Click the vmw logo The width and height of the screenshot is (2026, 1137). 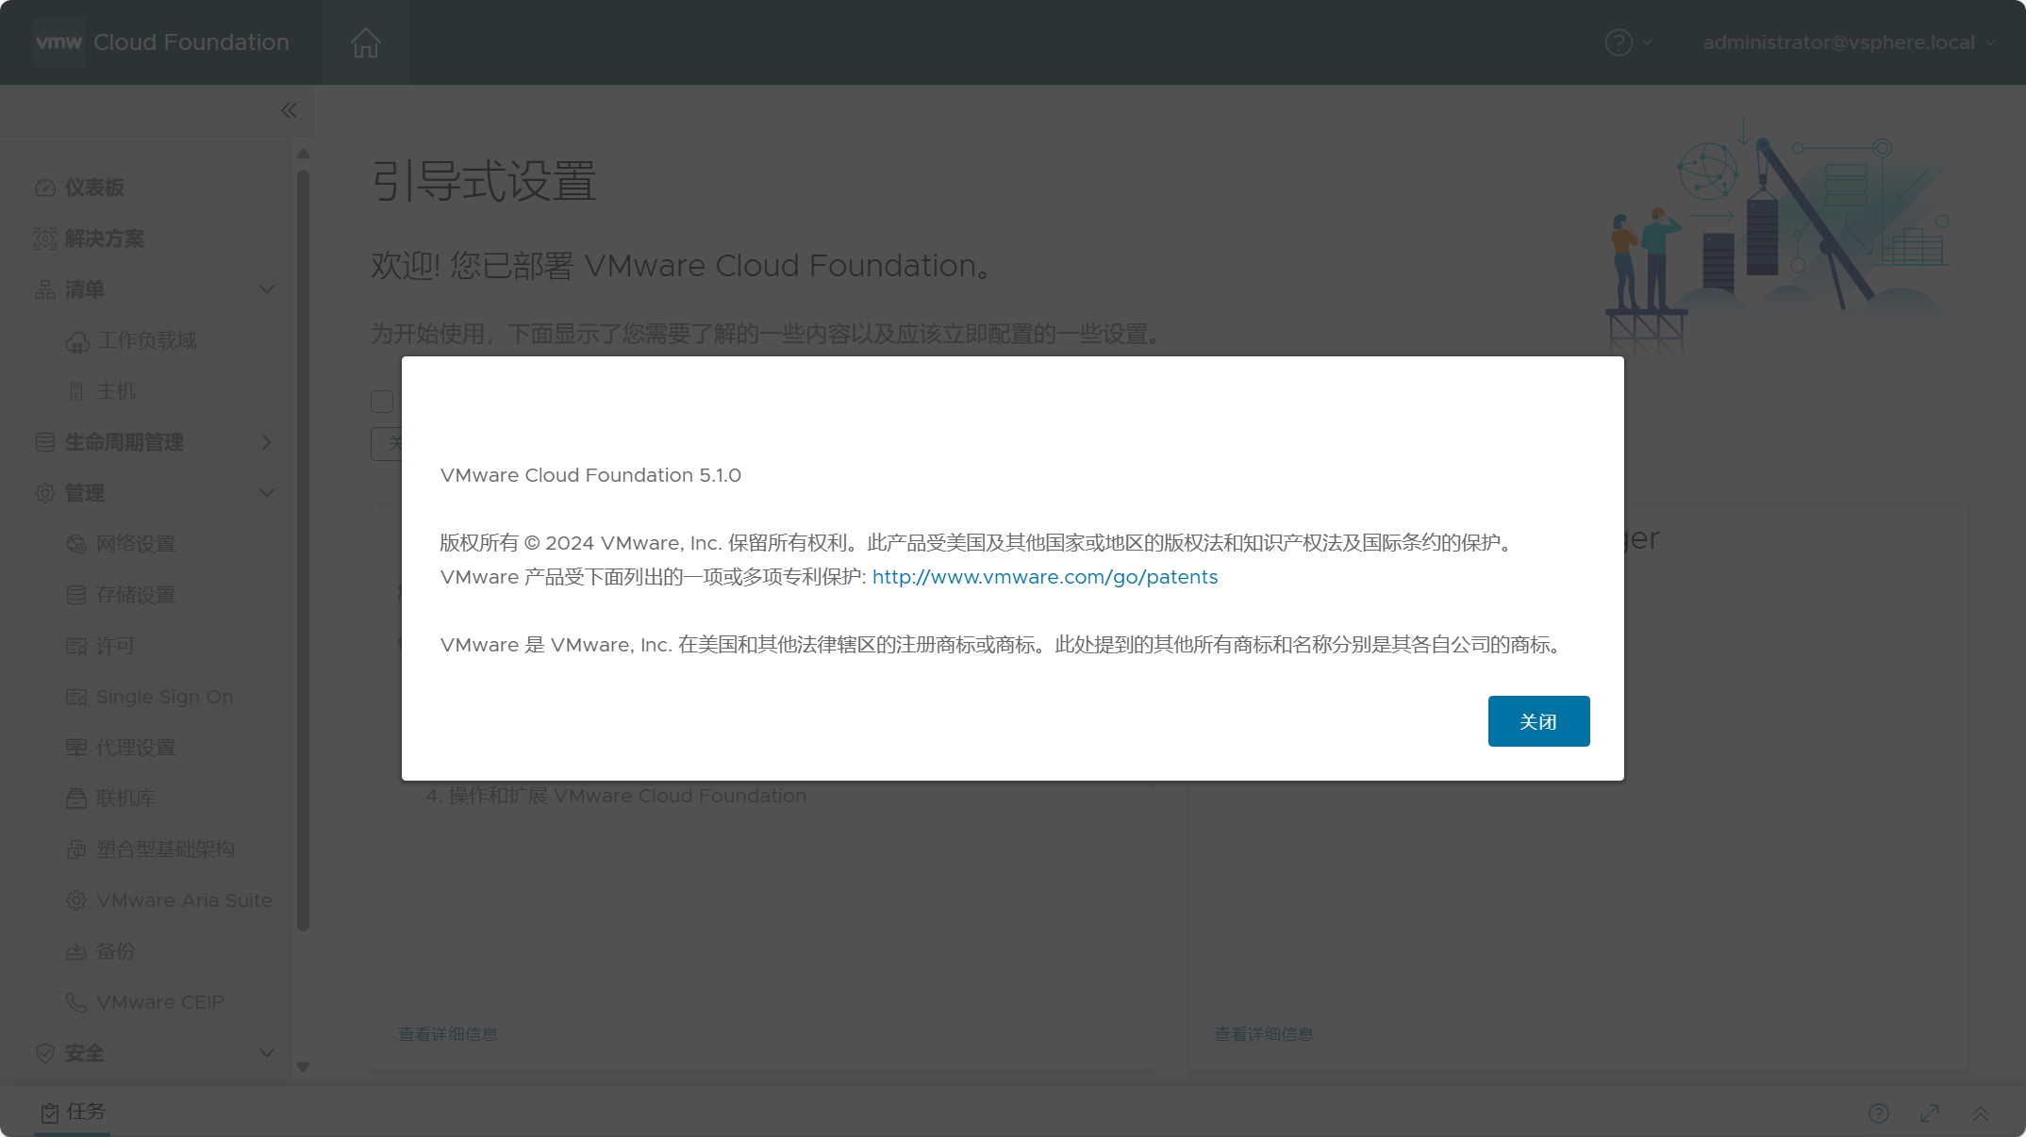point(58,42)
